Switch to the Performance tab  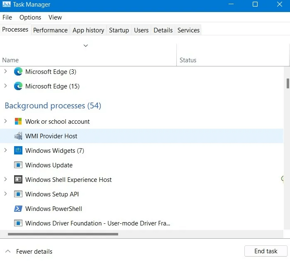pos(50,30)
